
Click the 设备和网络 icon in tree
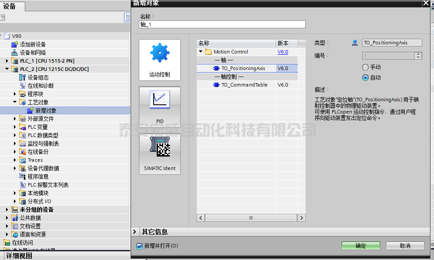click(x=15, y=53)
